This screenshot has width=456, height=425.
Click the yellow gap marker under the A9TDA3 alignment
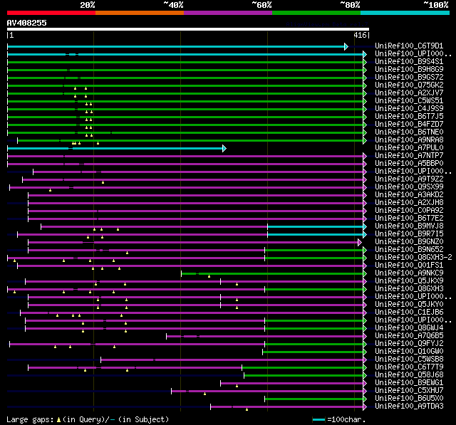(247, 409)
